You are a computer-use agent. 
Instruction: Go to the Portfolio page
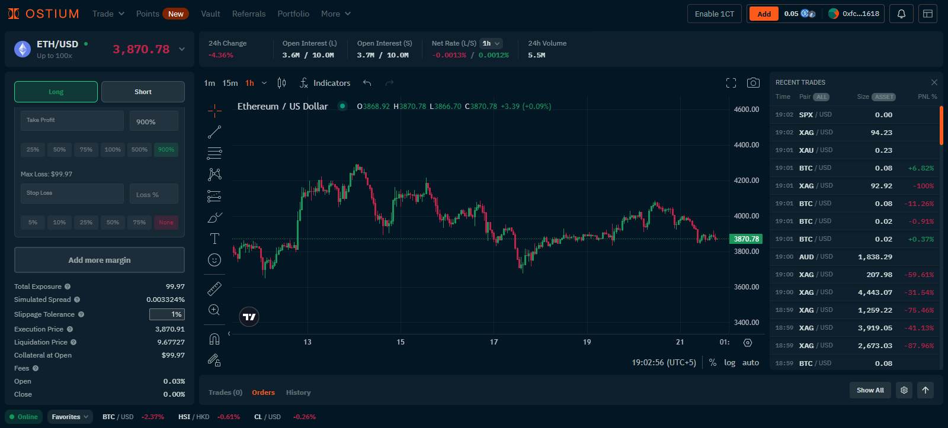coord(293,14)
